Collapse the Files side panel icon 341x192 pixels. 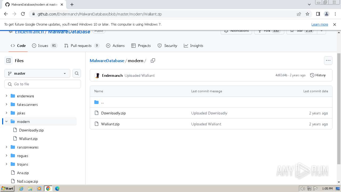[9, 61]
